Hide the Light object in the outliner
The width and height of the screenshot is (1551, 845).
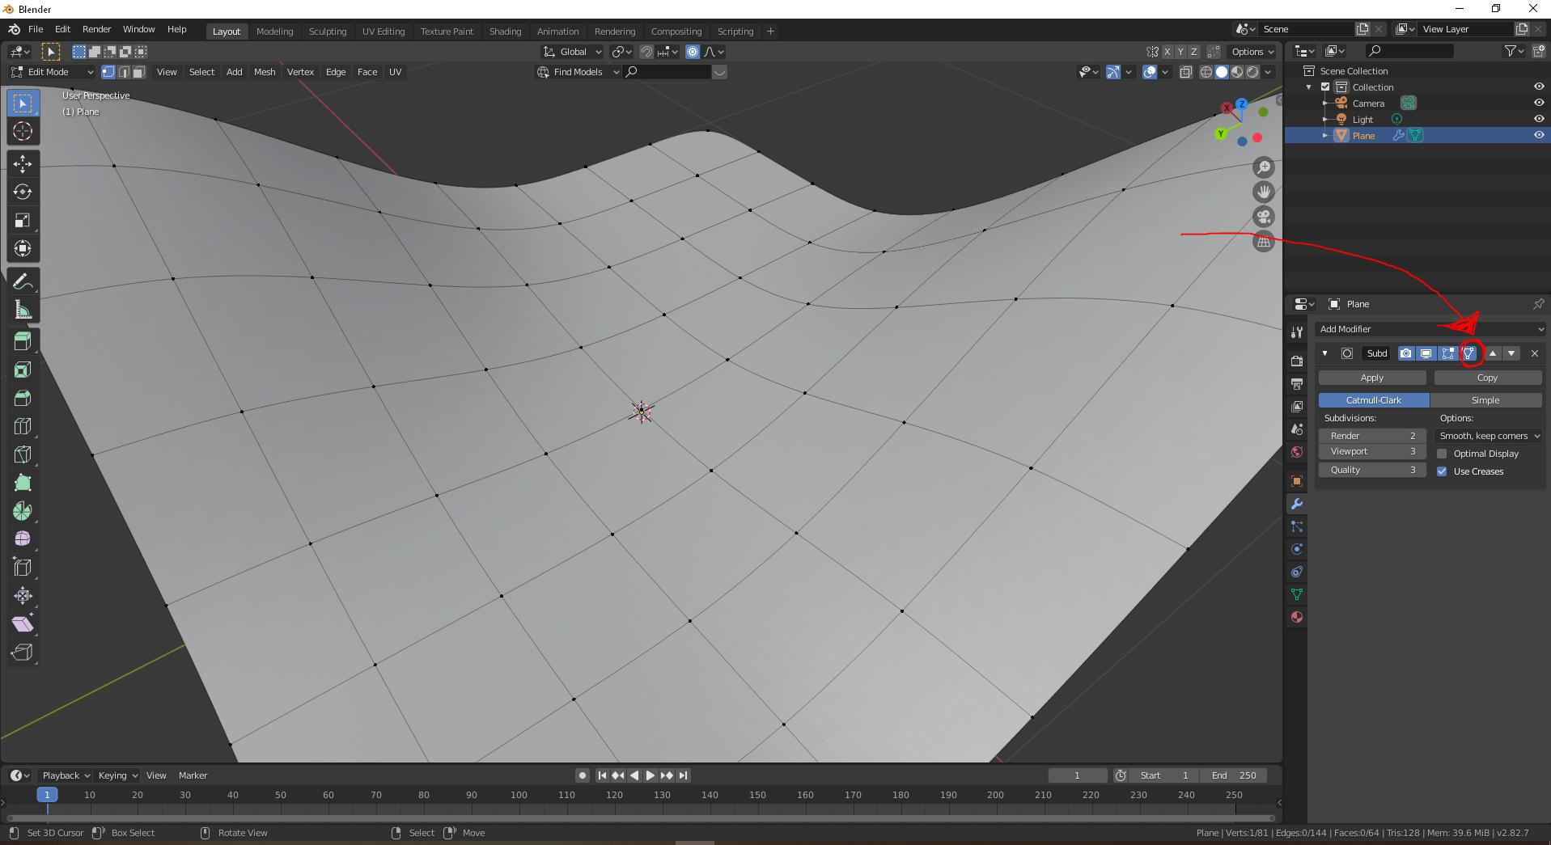[1538, 119]
